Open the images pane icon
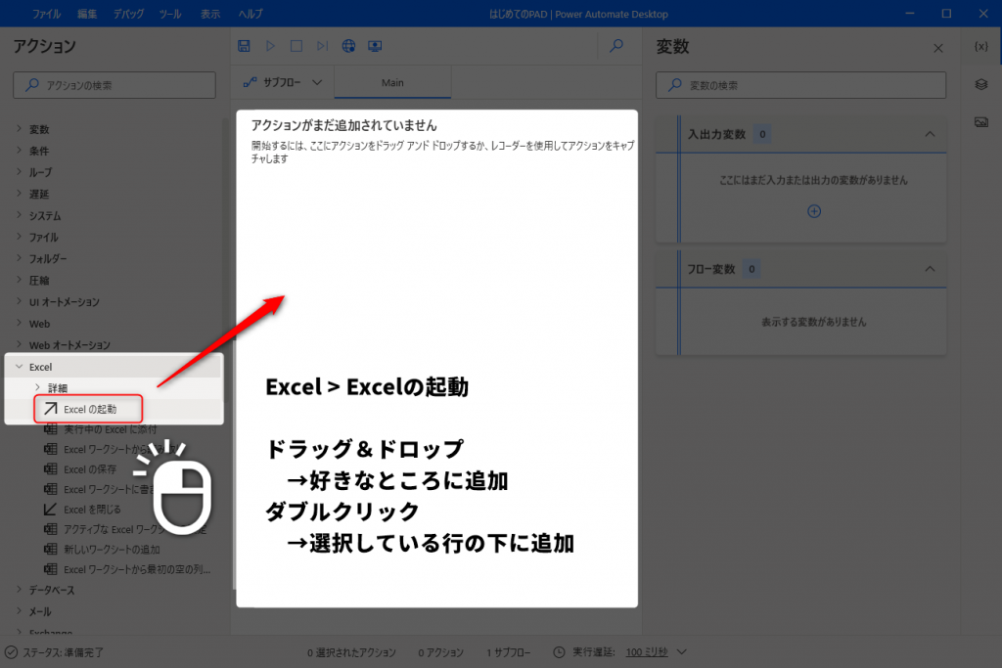 coord(981,122)
